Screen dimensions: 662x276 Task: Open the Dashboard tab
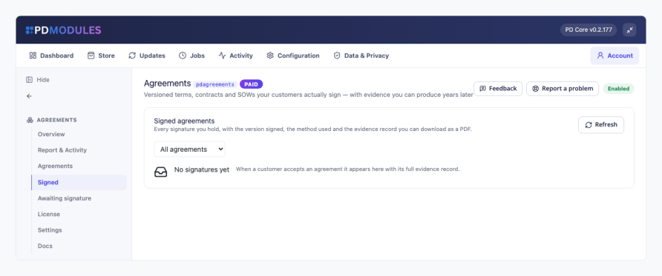(51, 55)
